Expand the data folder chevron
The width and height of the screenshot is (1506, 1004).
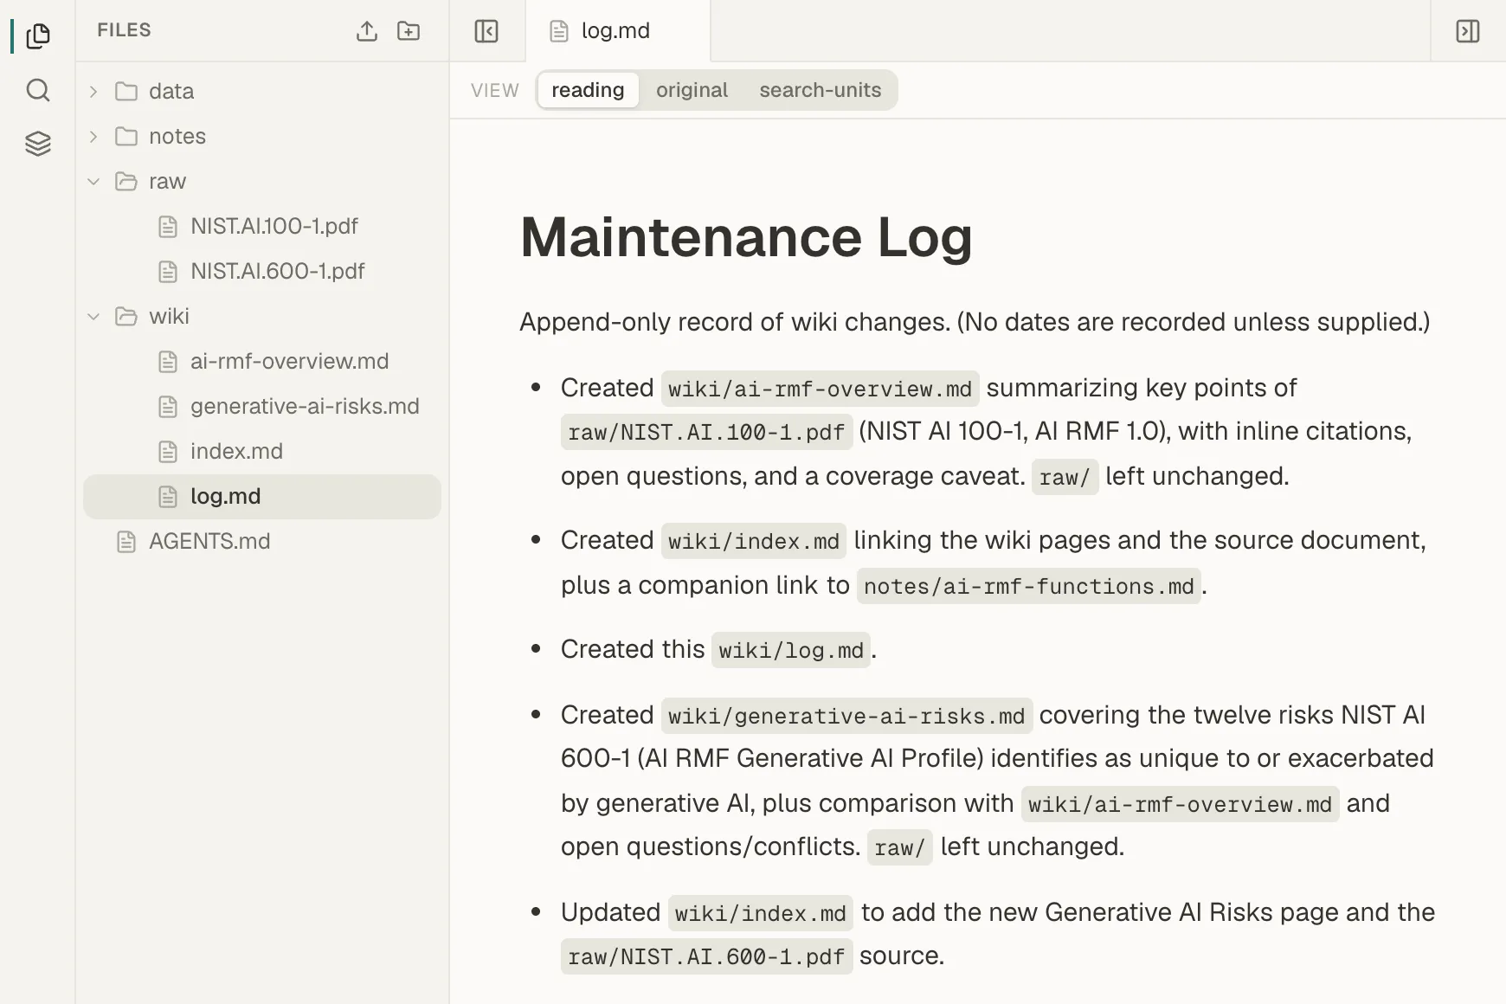pyautogui.click(x=93, y=91)
